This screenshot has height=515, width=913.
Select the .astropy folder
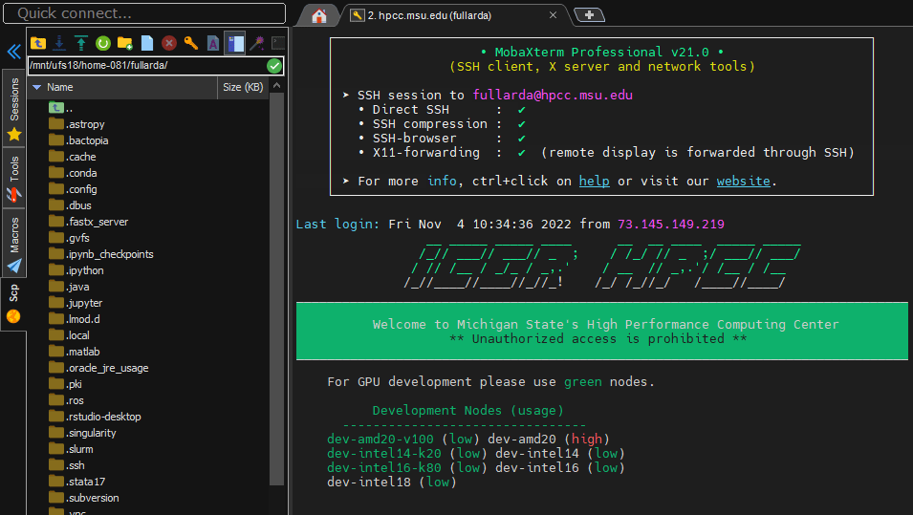tap(76, 124)
